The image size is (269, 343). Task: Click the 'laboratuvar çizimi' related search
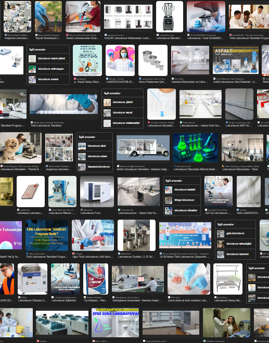[x=122, y=102]
